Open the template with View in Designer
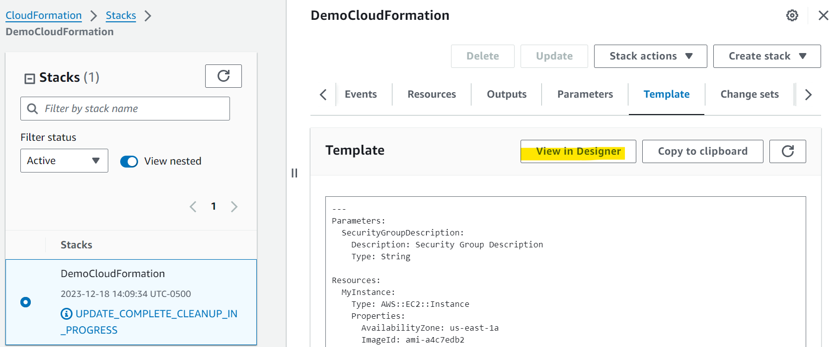Image resolution: width=833 pixels, height=347 pixels. [578, 151]
